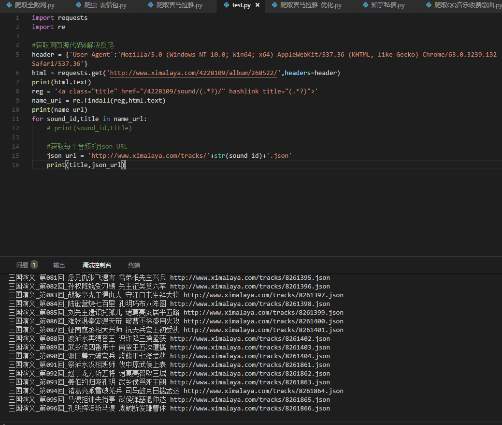Image resolution: width=502 pixels, height=425 pixels.
Task: Open console link tracks/8261866.json
Action: 250,409
